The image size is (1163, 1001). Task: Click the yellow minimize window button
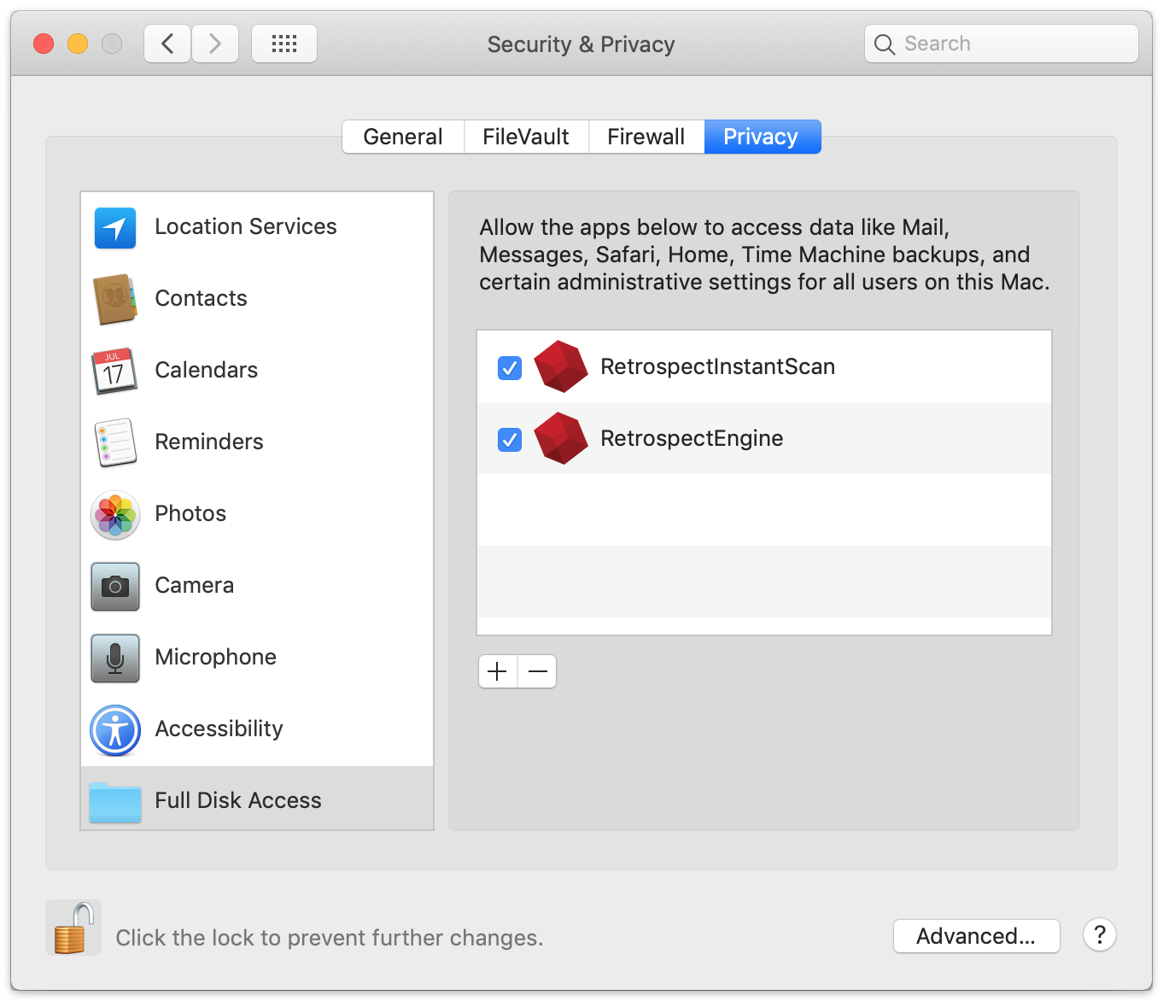pos(78,44)
